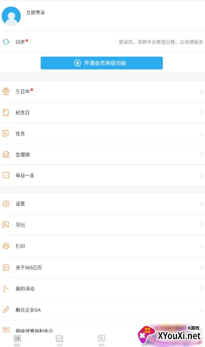Click the sync arrows icon
The height and width of the screenshot is (347, 205).
coord(6,42)
